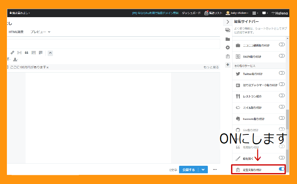Viewport: 297px width, 184px height.
Task: Open the publish options dropdown arrow
Action: (203, 169)
